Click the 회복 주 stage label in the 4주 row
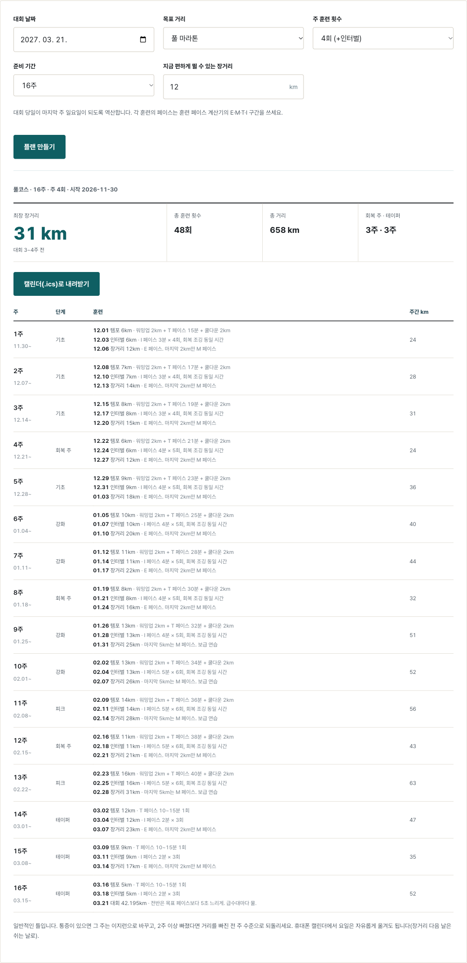467x963 pixels. (63, 450)
